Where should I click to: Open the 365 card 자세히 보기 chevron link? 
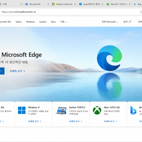point(2,121)
